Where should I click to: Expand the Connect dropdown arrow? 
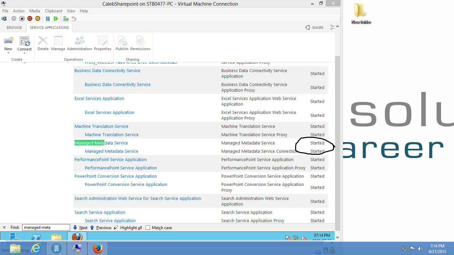25,53
